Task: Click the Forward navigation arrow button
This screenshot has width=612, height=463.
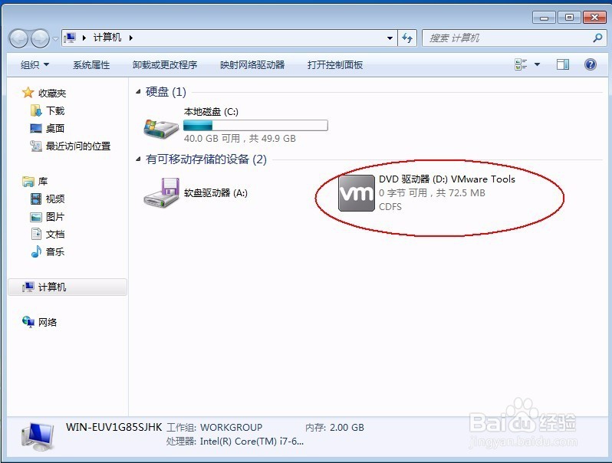Action: 40,38
